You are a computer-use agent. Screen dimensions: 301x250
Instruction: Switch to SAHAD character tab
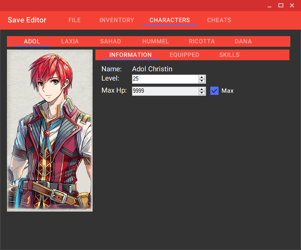coord(111,42)
